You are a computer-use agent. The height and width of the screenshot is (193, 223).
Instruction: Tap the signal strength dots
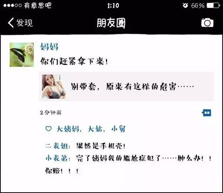13,6
